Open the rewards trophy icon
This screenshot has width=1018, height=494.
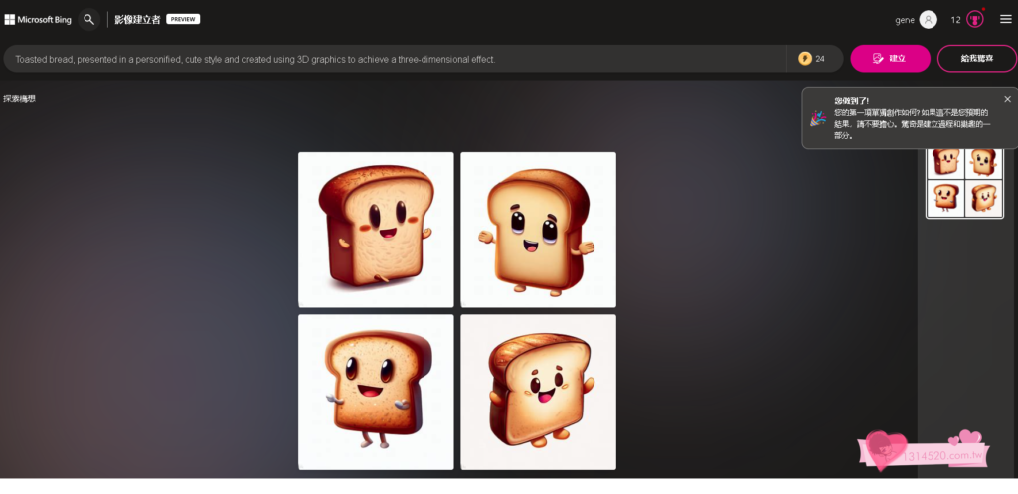[x=975, y=19]
